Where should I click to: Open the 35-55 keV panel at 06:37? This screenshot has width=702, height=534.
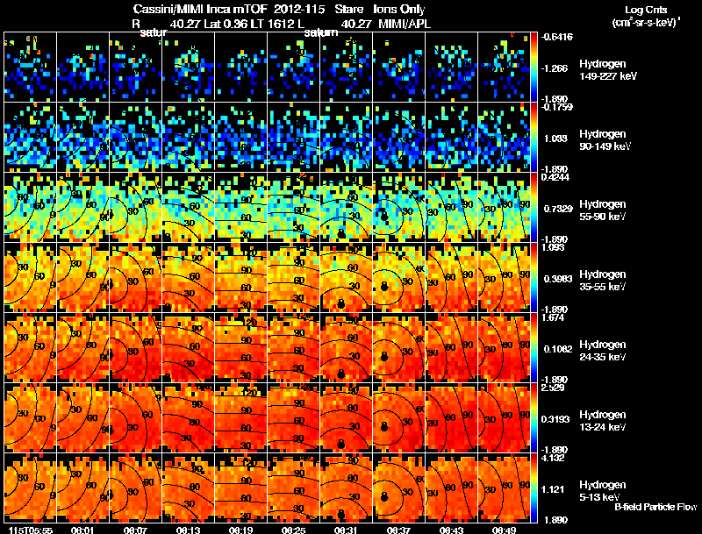398,278
